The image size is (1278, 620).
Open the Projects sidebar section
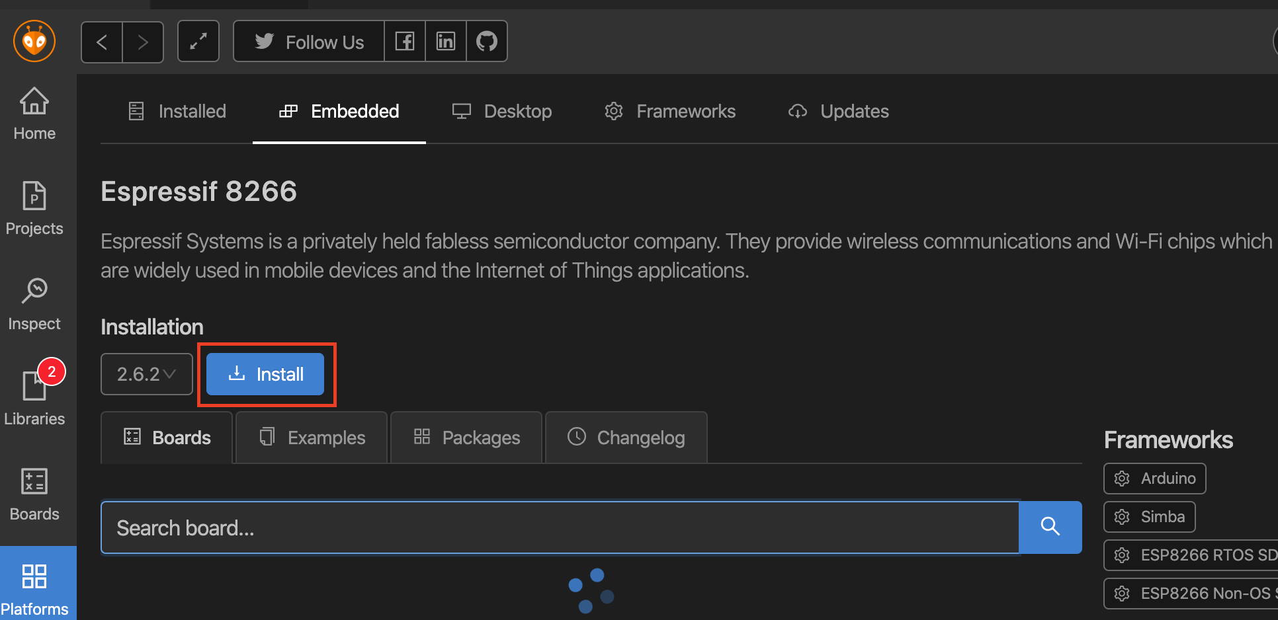[x=34, y=209]
